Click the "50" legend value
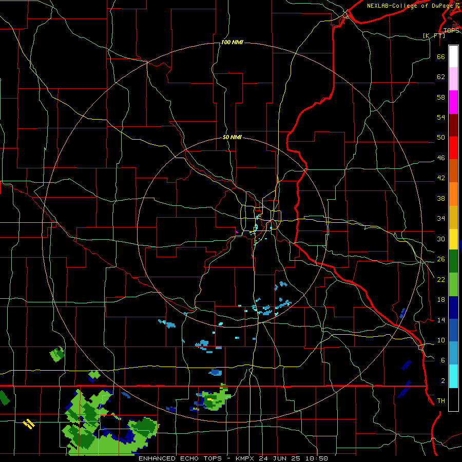The width and height of the screenshot is (462, 462). [x=441, y=138]
